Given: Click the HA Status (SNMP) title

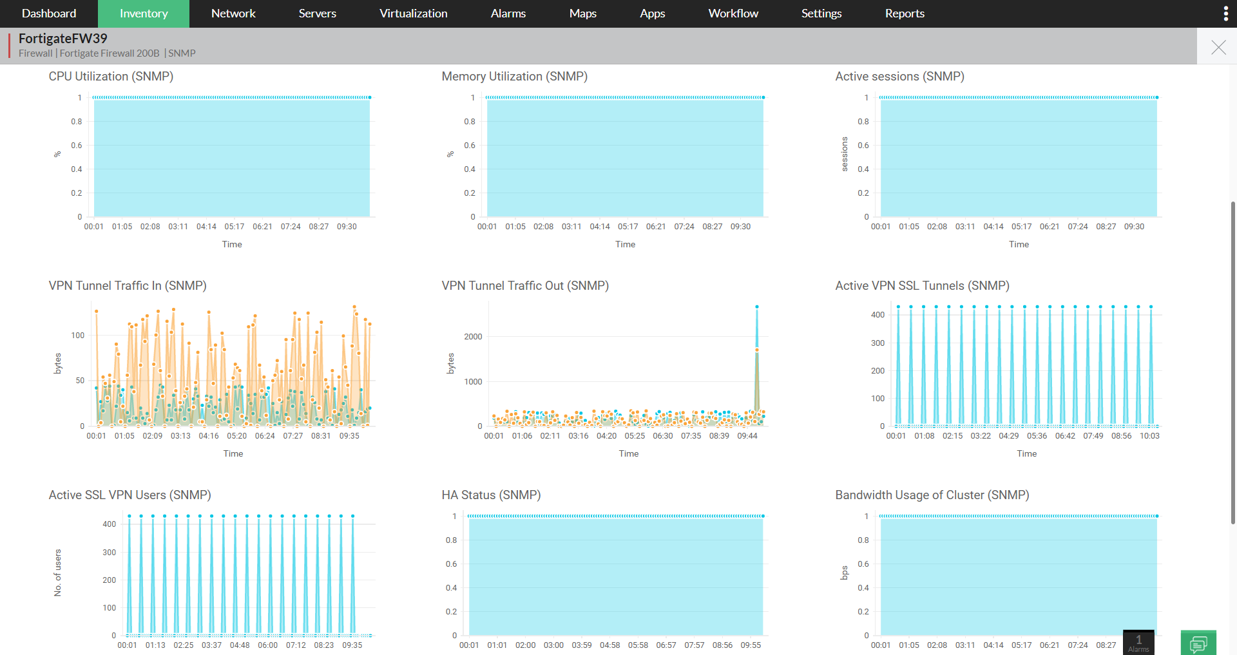Looking at the screenshot, I should pyautogui.click(x=491, y=495).
